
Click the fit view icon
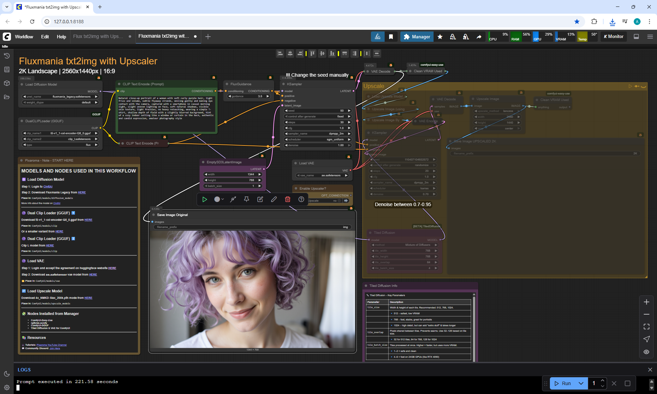click(646, 327)
